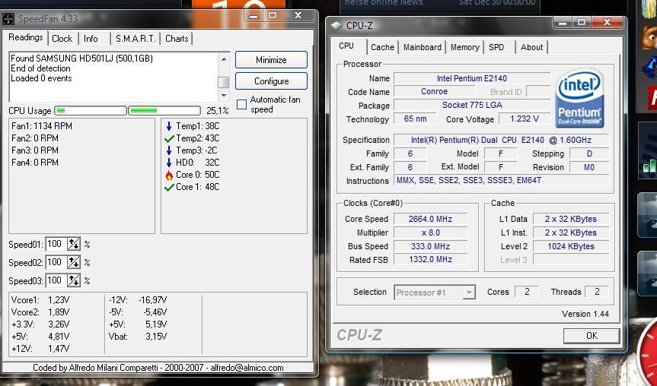Image resolution: width=657 pixels, height=386 pixels.
Task: Select the CPU tab in CPU-Z
Action: [x=347, y=46]
